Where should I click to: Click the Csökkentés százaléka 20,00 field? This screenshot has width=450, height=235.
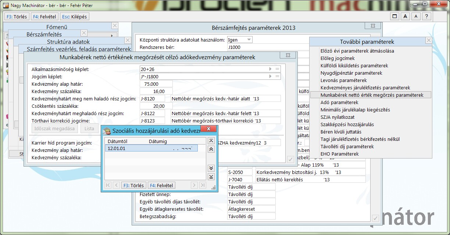pyautogui.click(x=156, y=106)
